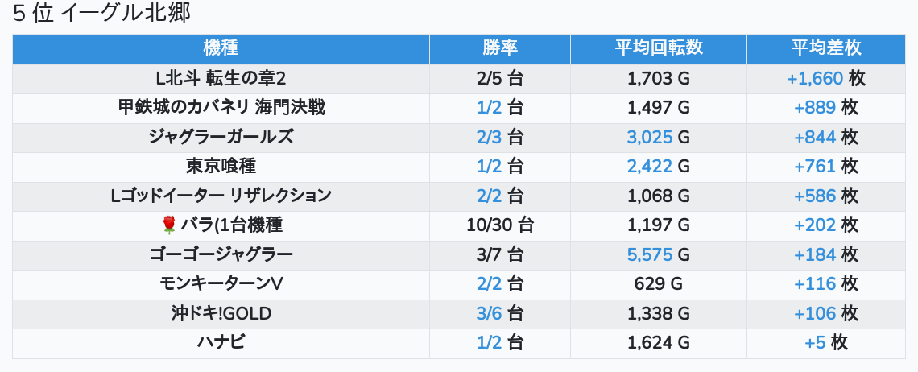The height and width of the screenshot is (372, 918).
Task: Click the モンキーターンV machine name
Action: pyautogui.click(x=221, y=283)
